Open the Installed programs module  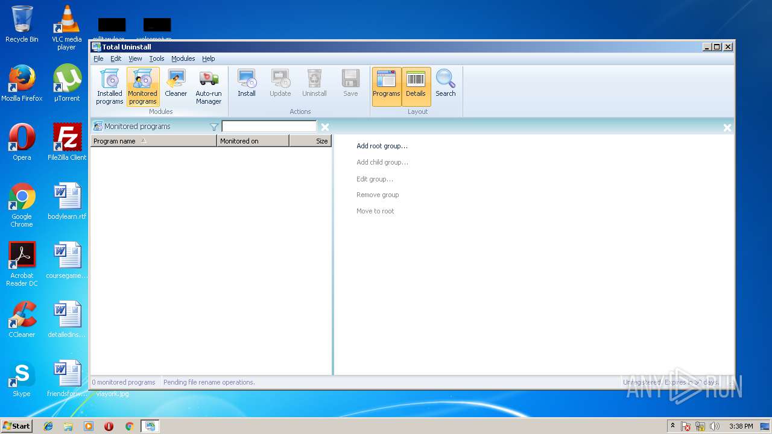click(109, 87)
